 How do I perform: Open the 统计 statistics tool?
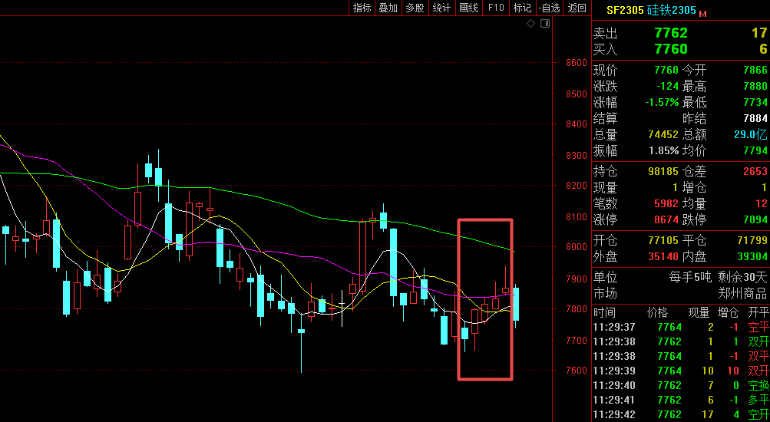tap(441, 8)
